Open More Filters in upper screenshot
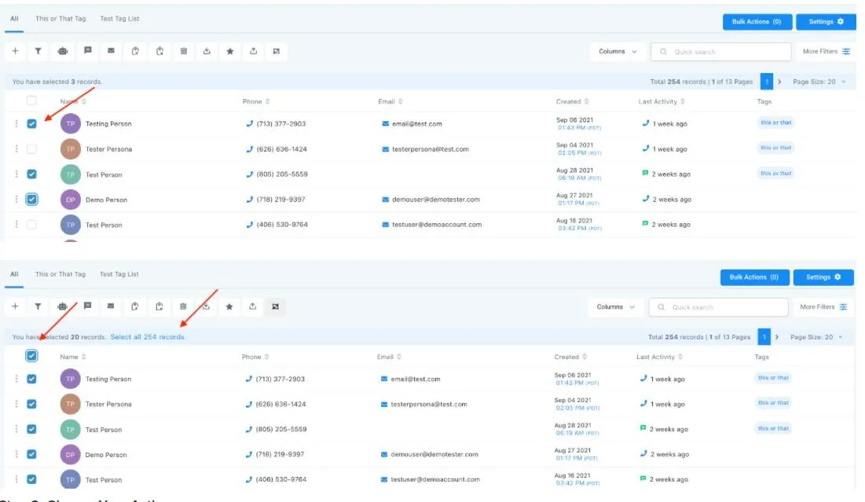This screenshot has width=865, height=502. [x=826, y=51]
